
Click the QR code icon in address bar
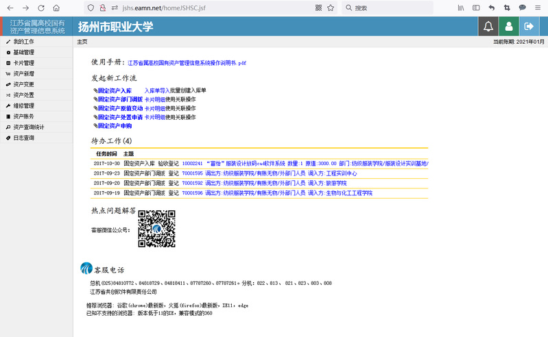[x=318, y=8]
